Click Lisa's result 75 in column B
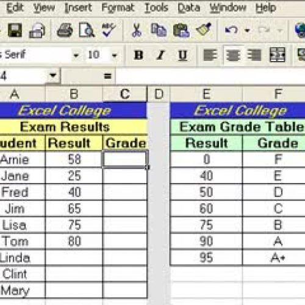Viewport: 305px width, 305px height. pyautogui.click(x=74, y=225)
